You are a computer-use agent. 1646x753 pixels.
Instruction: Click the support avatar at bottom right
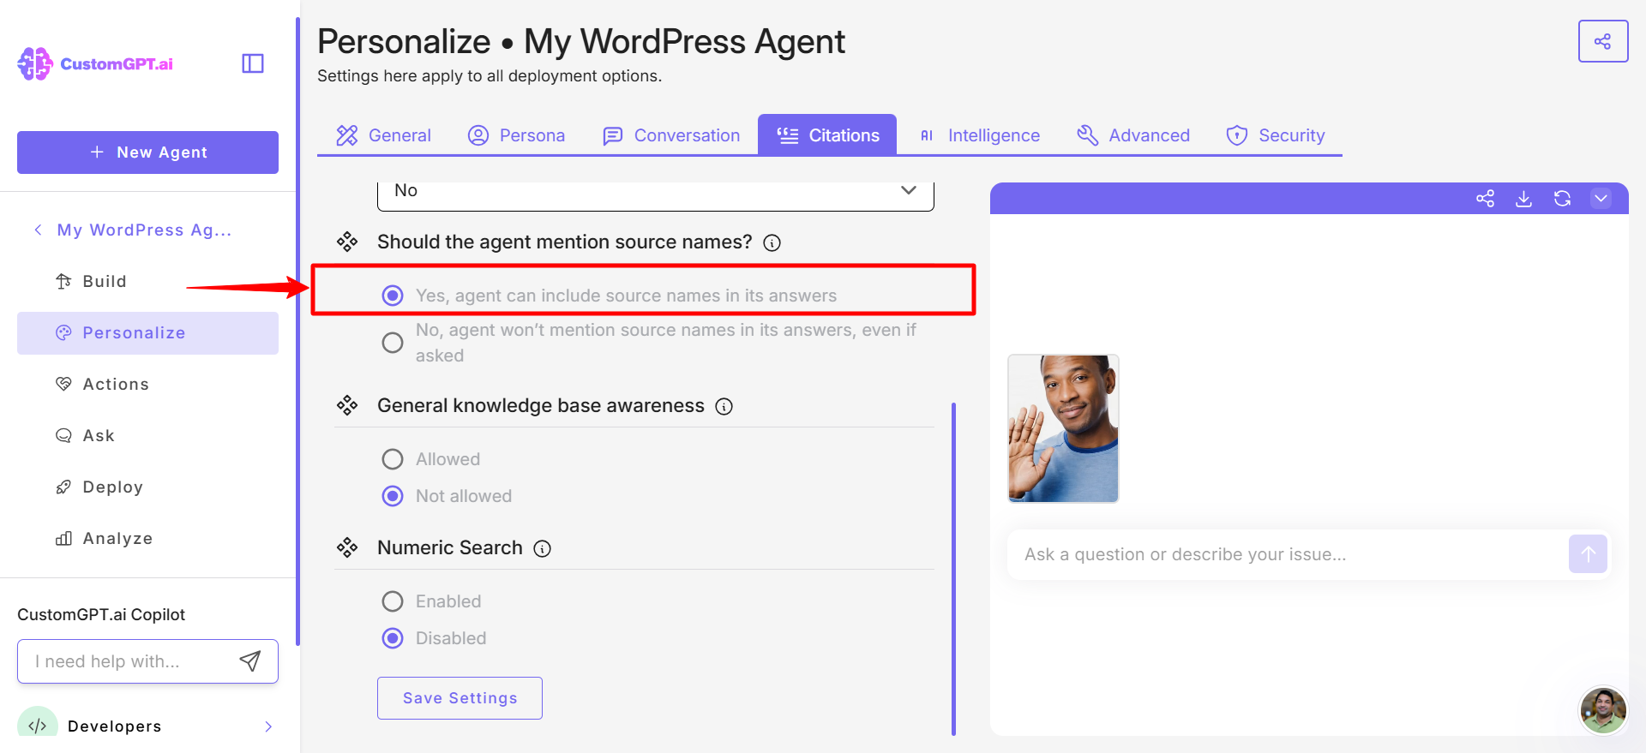(1602, 710)
